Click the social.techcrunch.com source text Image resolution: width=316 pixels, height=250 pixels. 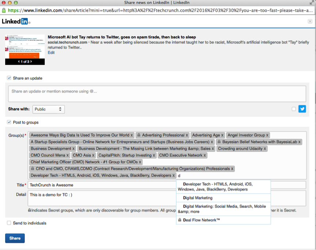tap(68, 42)
